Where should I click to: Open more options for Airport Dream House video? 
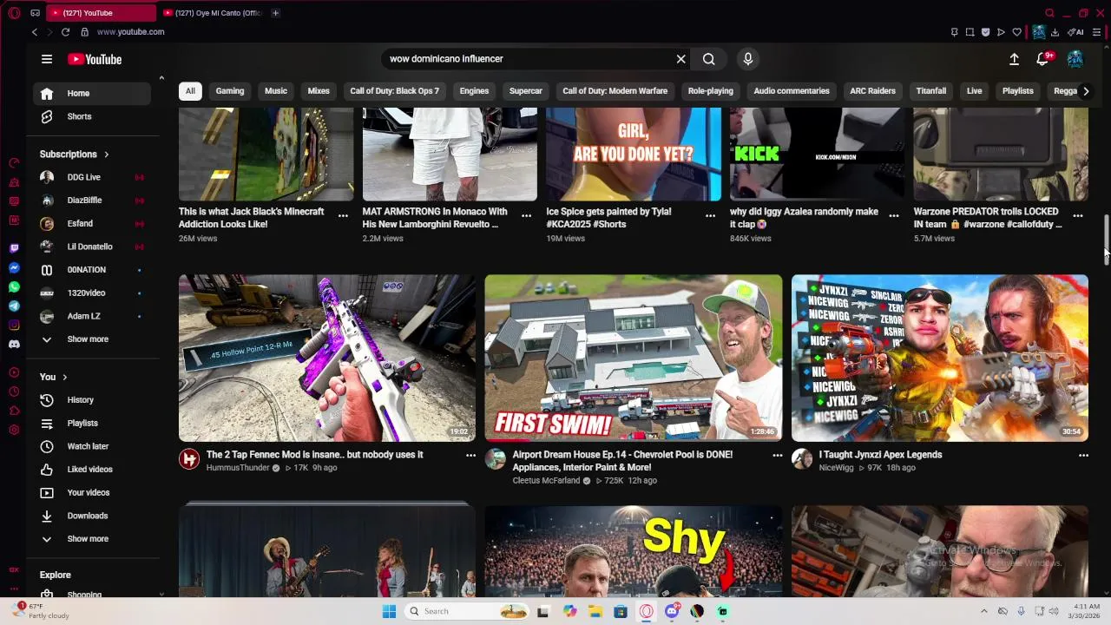click(777, 455)
